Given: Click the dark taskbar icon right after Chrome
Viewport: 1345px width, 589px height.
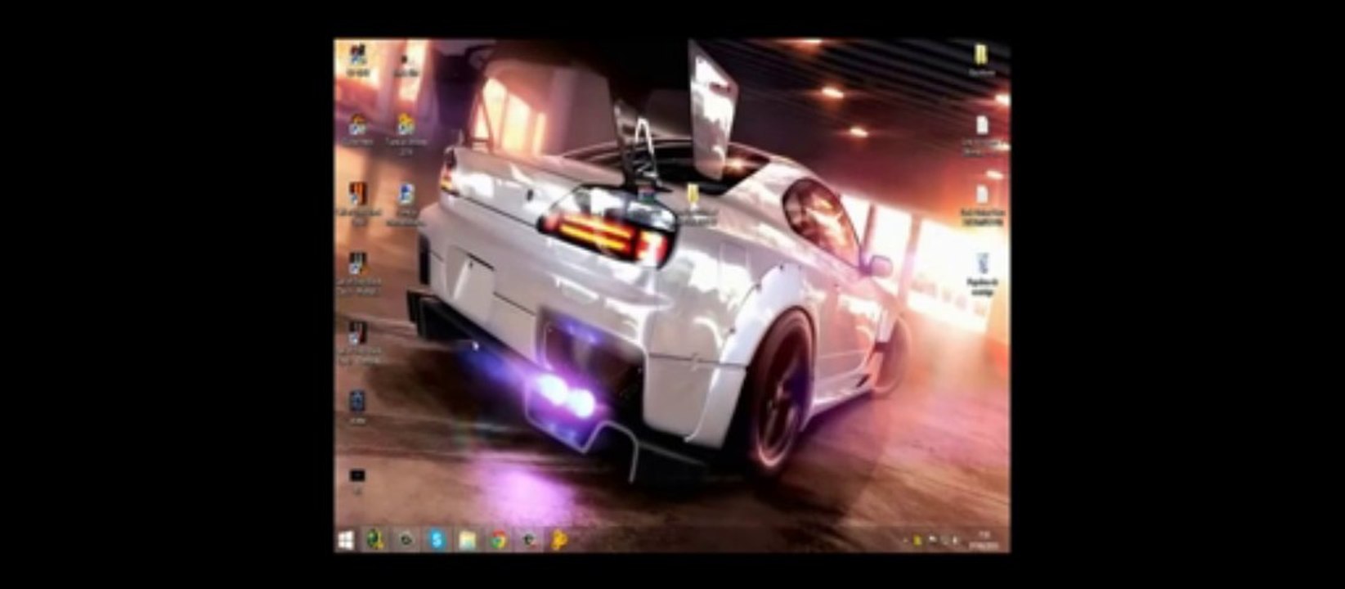Looking at the screenshot, I should (529, 540).
